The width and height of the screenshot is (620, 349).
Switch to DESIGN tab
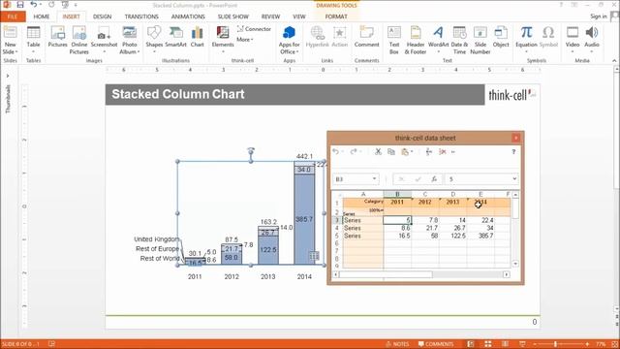click(x=102, y=16)
